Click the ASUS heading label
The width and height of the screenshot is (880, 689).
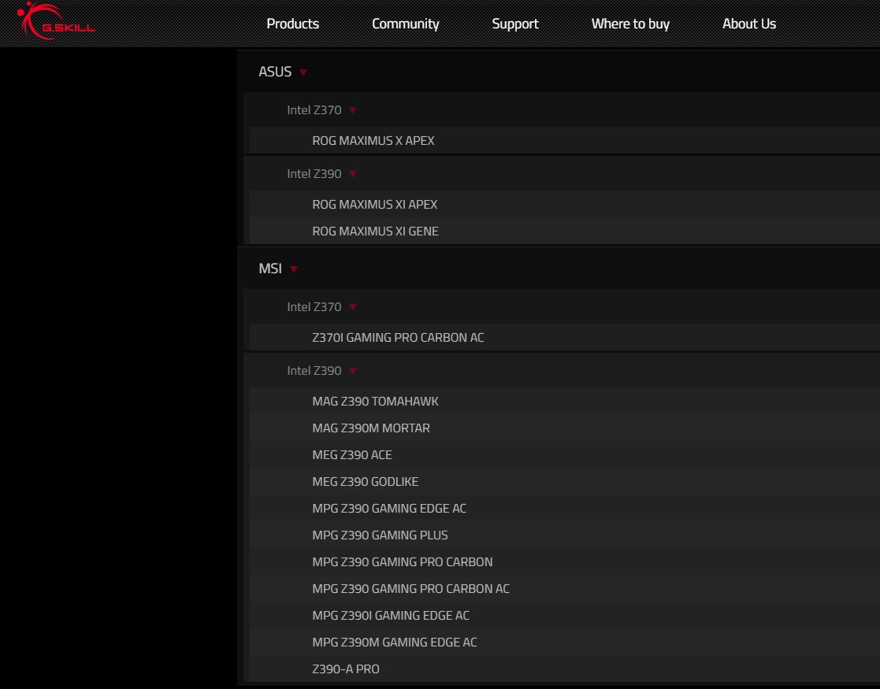click(x=275, y=72)
